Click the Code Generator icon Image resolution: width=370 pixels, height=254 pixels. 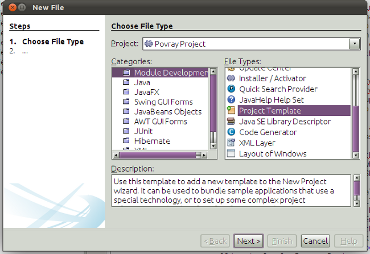[231, 132]
